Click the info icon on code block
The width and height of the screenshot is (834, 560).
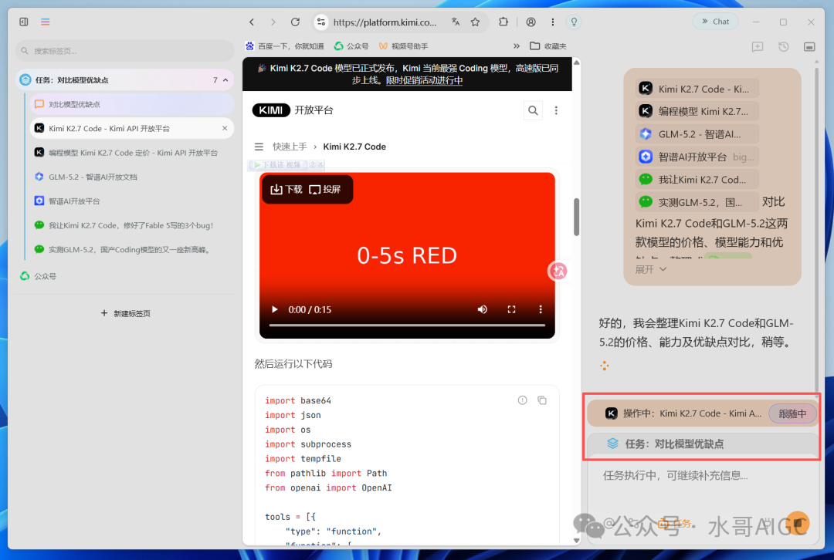tap(522, 400)
